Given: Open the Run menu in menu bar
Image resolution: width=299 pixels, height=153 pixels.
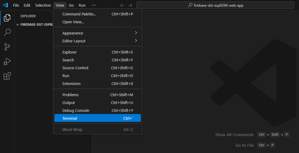Looking at the screenshot, I should click(x=82, y=5).
